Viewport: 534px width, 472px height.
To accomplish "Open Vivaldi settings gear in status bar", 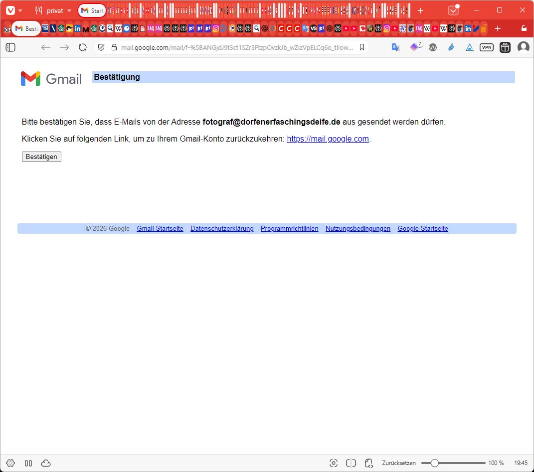I will click(10, 463).
